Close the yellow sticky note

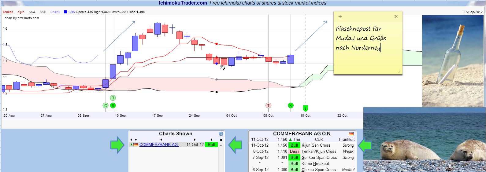396,16
